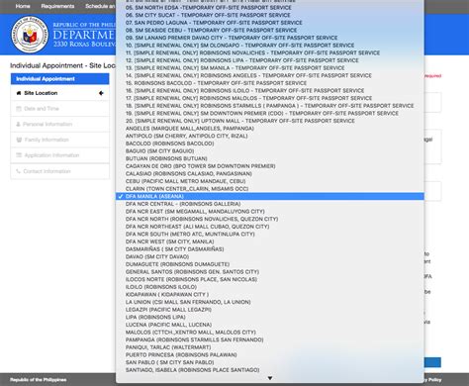The height and width of the screenshot is (386, 469).
Task: Open the Personal Information step
Action: (x=60, y=124)
